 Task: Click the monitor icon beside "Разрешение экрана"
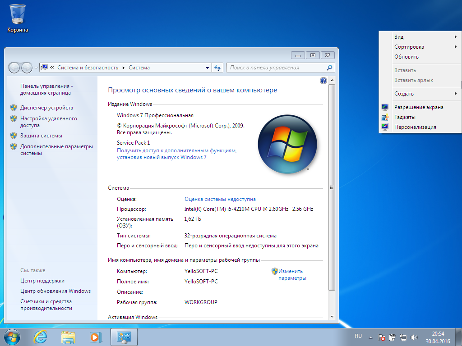[385, 107]
